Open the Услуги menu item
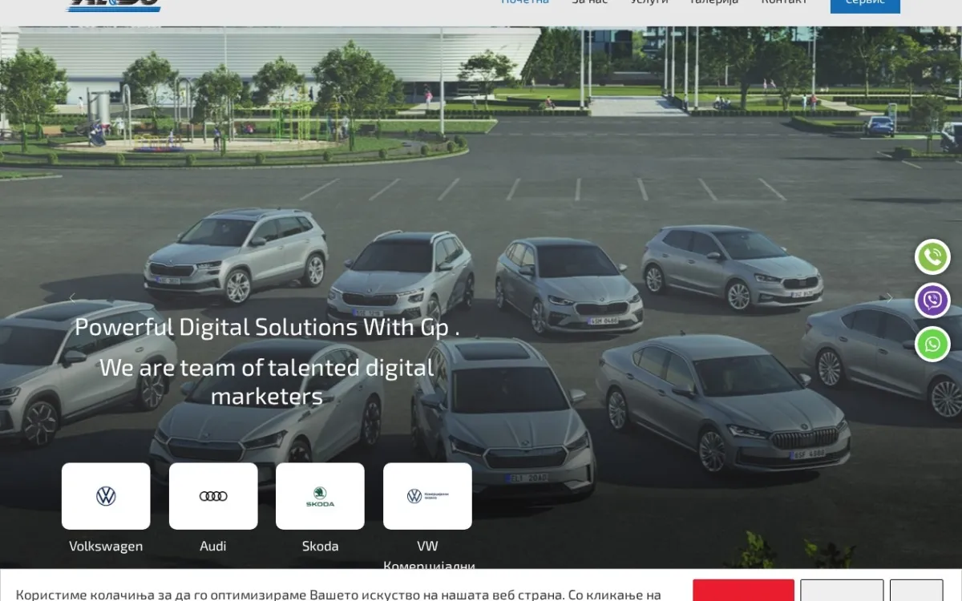 pyautogui.click(x=649, y=2)
